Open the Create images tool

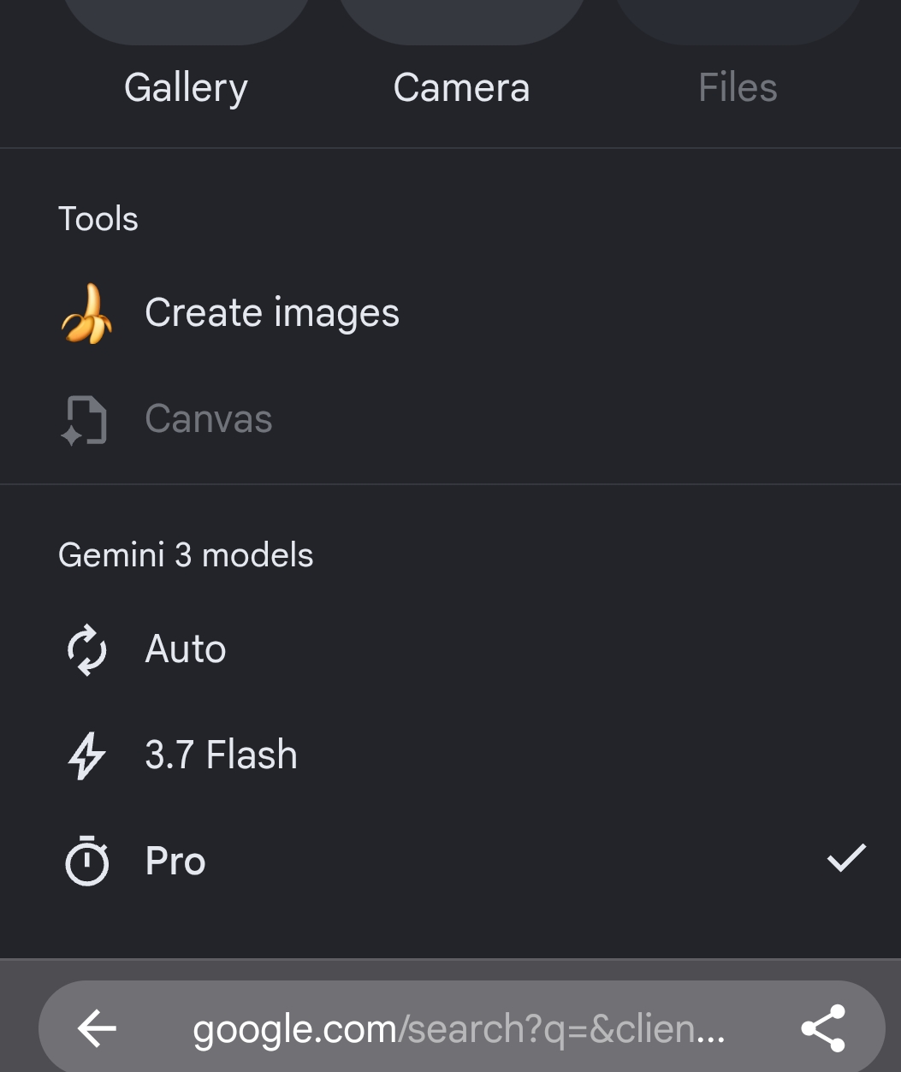[450, 313]
